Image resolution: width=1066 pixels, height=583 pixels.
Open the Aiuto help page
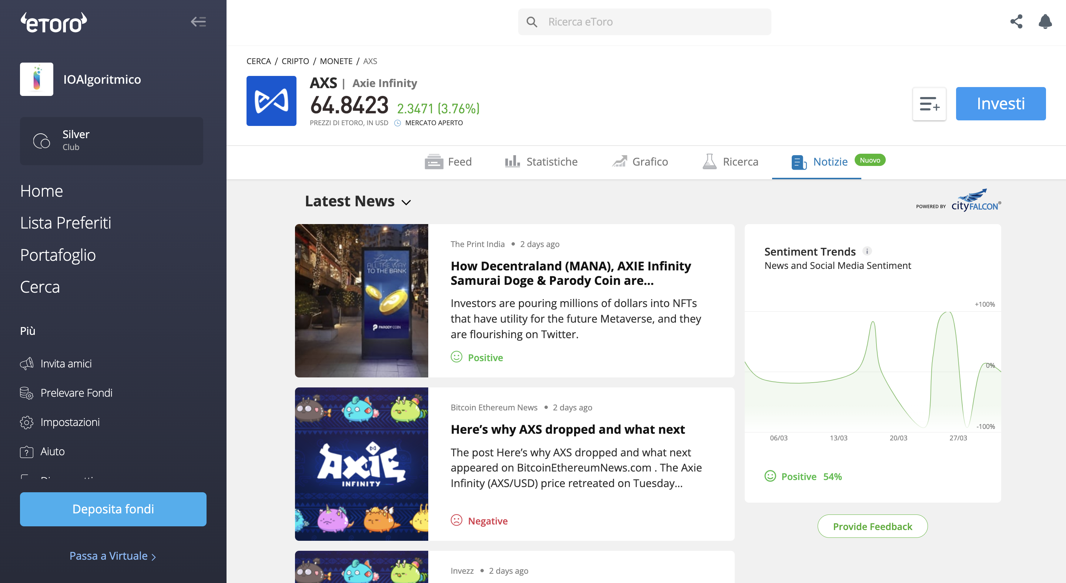(x=53, y=452)
